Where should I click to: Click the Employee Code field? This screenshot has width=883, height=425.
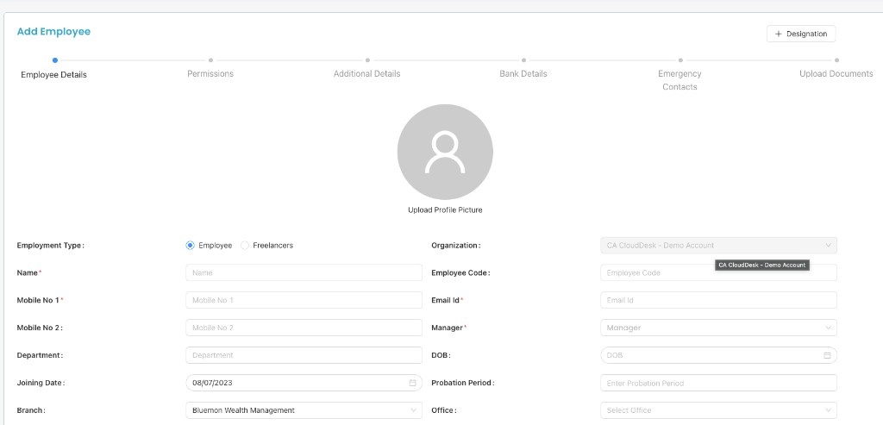pos(718,272)
